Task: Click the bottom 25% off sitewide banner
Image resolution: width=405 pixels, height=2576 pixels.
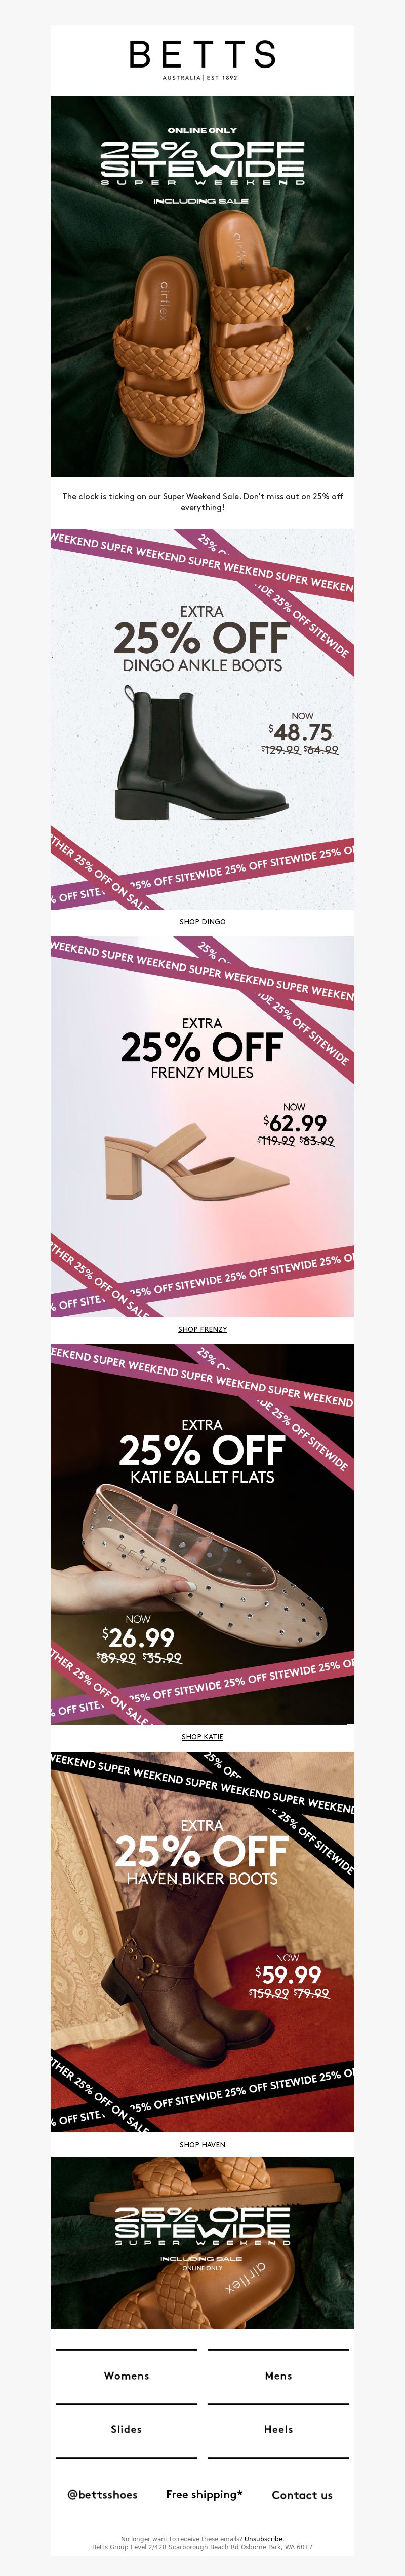Action: [x=202, y=2243]
